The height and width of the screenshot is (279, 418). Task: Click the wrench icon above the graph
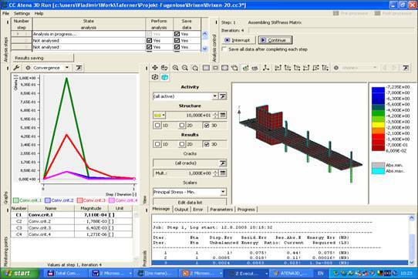[16, 68]
